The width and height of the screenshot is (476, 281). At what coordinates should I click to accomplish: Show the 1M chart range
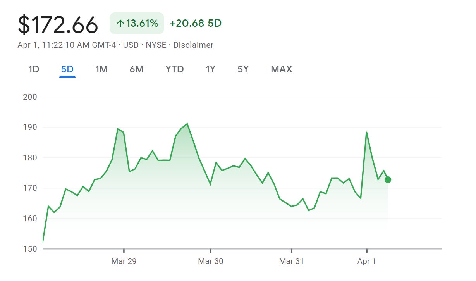coord(101,69)
